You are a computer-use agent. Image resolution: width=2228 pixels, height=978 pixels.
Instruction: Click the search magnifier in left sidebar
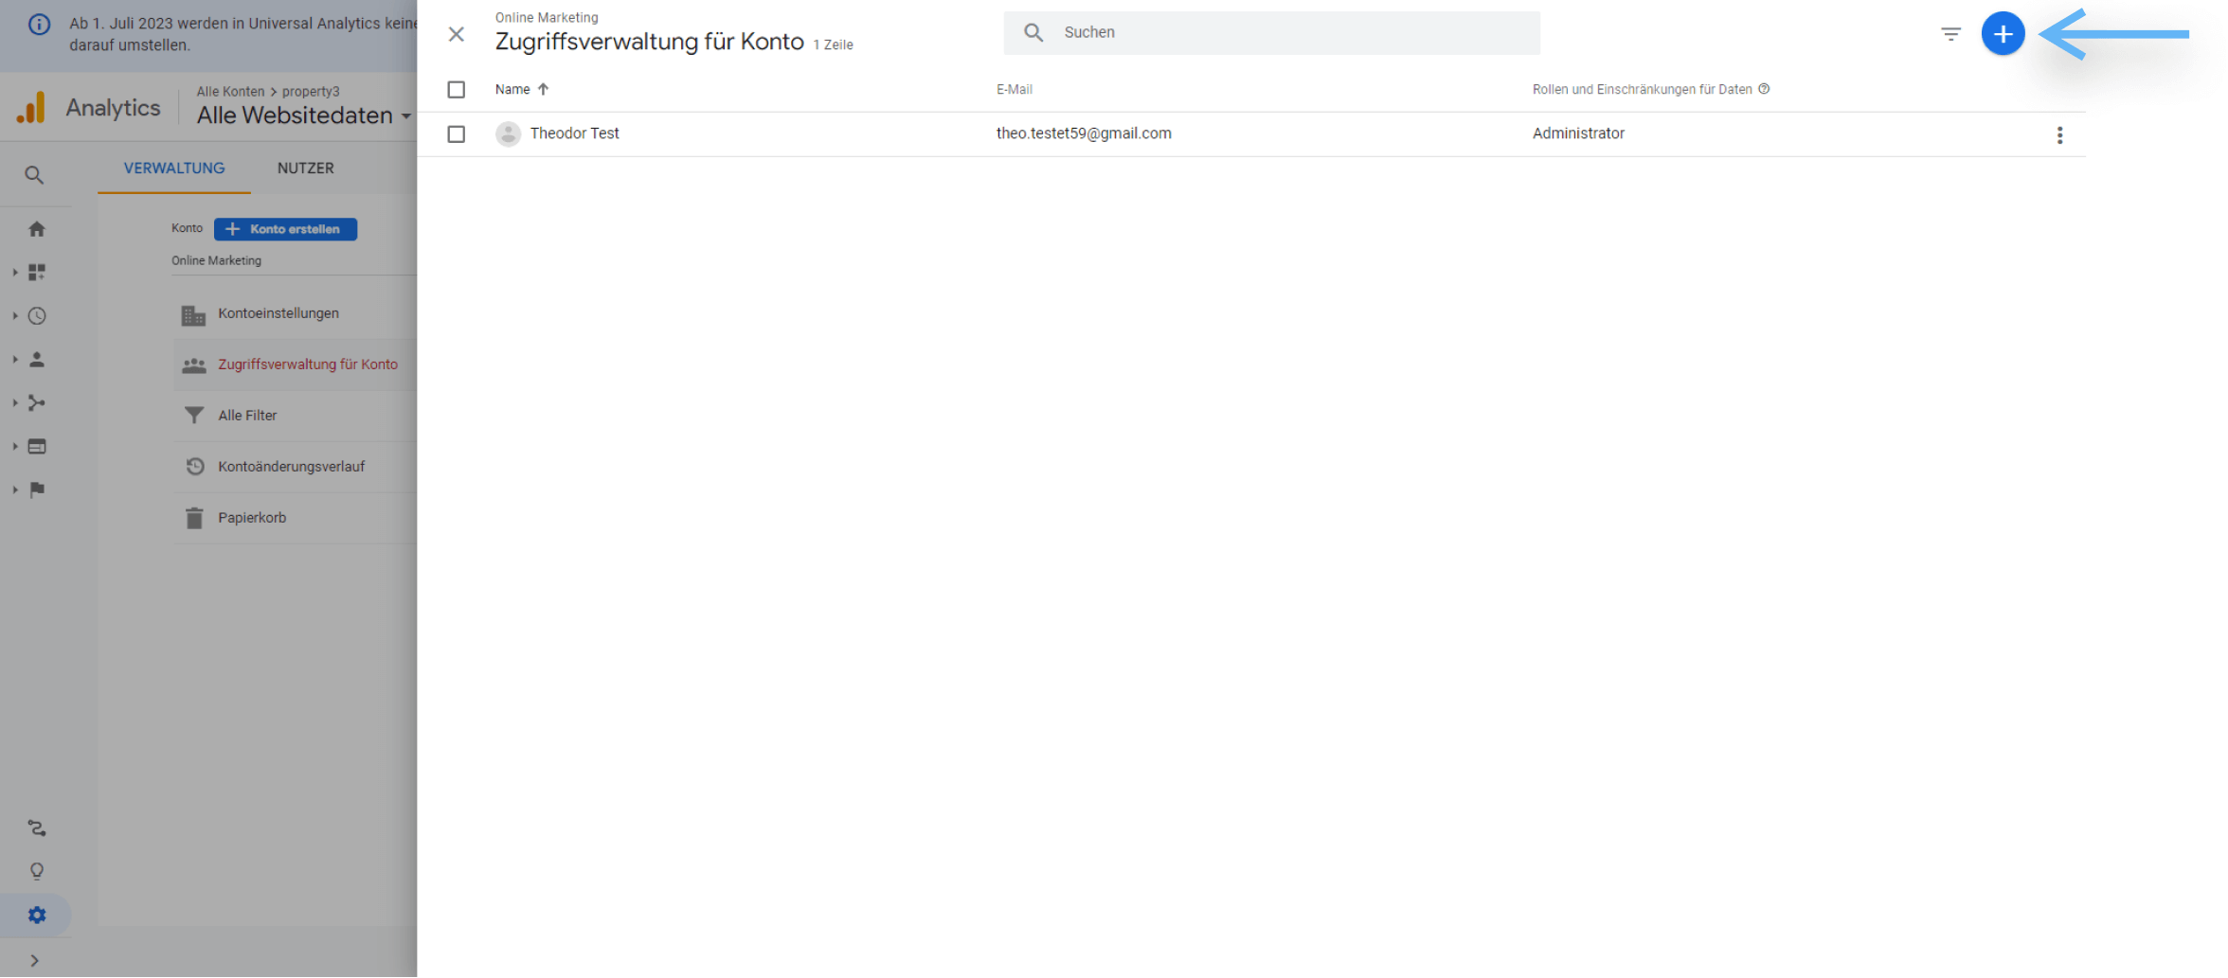tap(34, 175)
